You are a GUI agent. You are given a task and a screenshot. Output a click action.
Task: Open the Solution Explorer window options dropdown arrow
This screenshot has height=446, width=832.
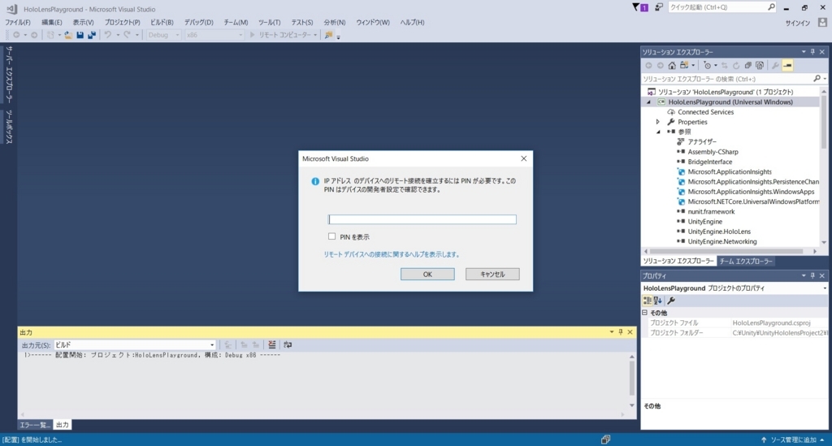[x=804, y=52]
